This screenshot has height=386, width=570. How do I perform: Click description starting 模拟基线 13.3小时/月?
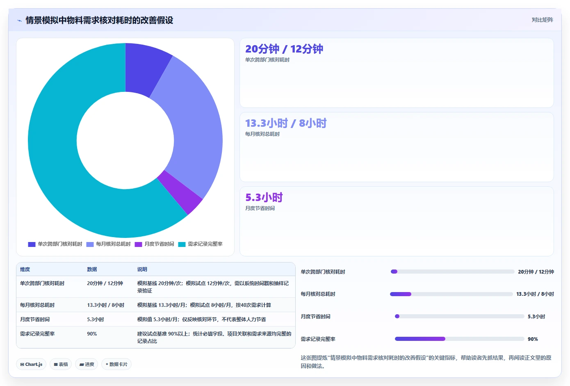[x=204, y=305]
